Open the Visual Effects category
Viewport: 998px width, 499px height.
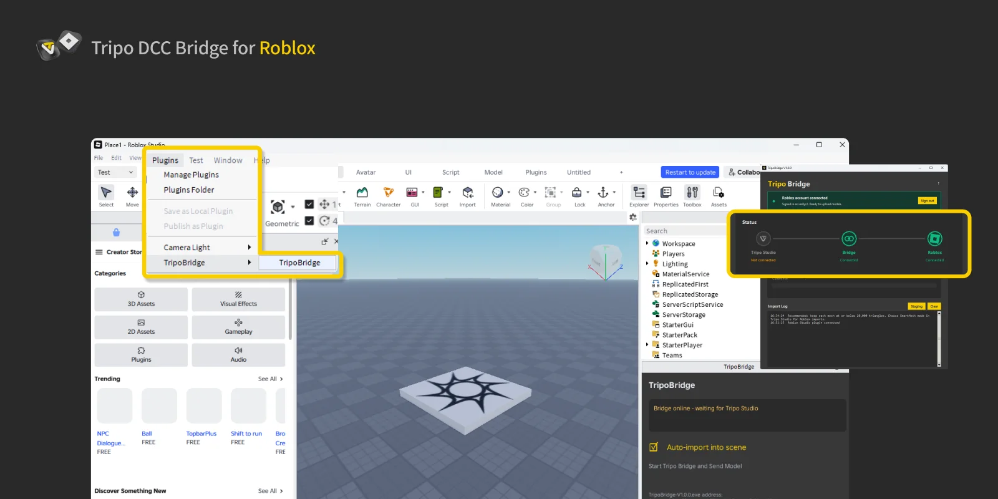click(238, 299)
